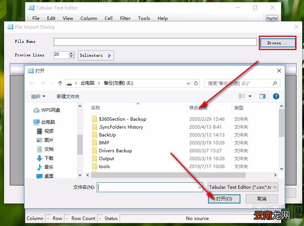Go forward in the Open dialog navigation
This screenshot has width=304, height=226.
[43, 83]
